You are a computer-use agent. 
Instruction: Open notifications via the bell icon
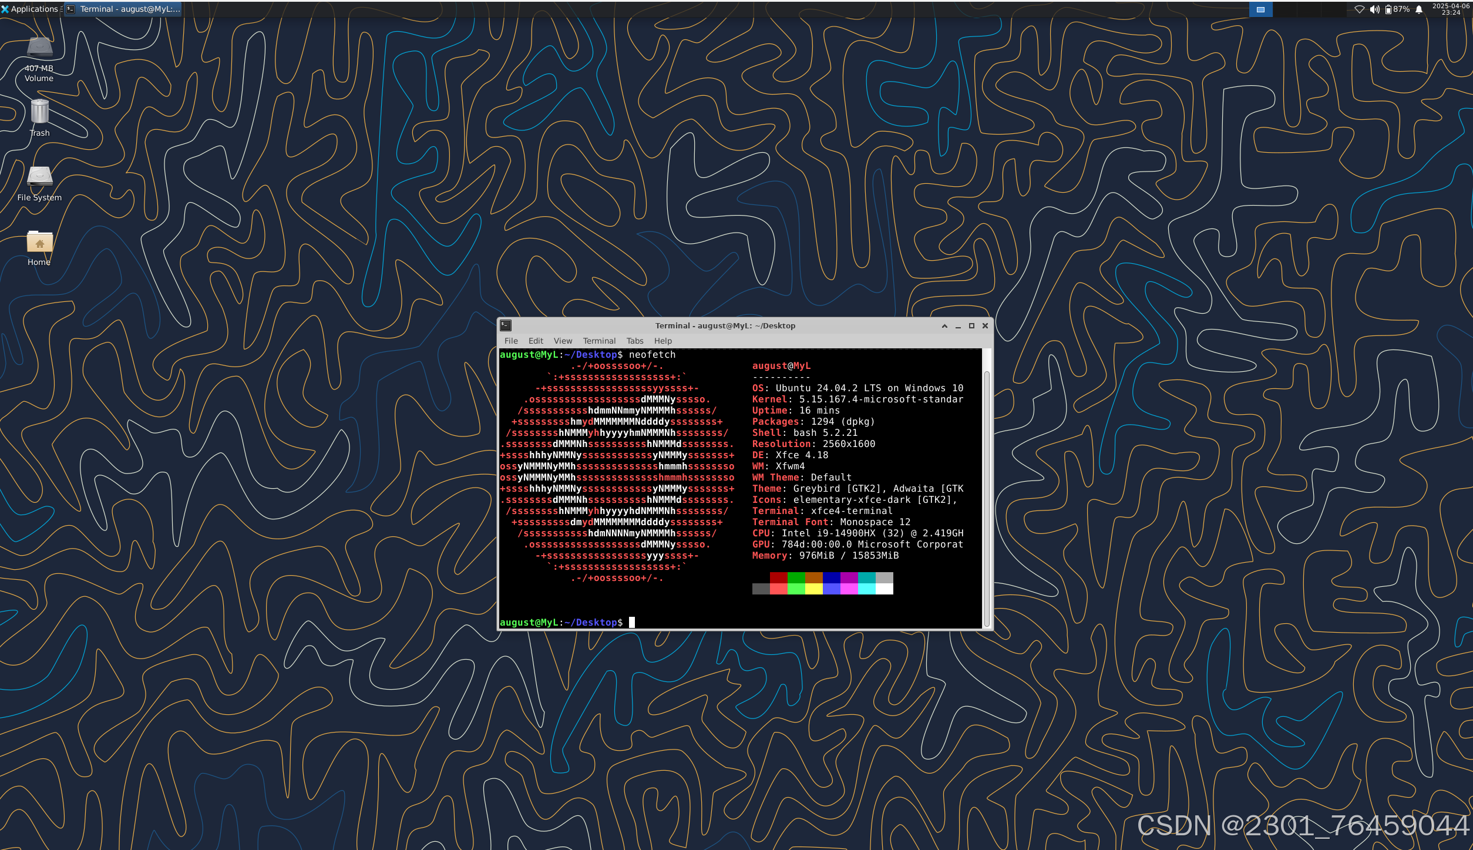(x=1419, y=9)
